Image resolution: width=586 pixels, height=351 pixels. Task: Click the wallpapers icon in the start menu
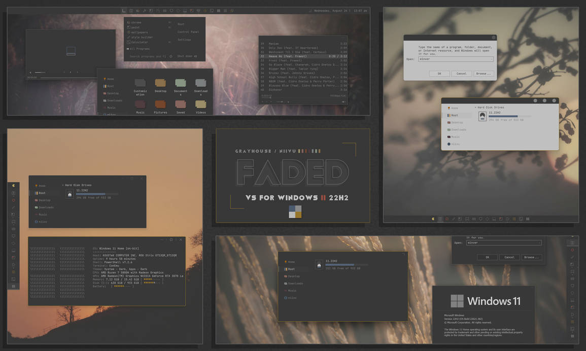[x=128, y=32]
